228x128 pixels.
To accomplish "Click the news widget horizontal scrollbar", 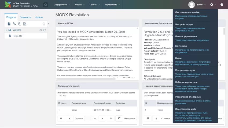I will (86, 79).
